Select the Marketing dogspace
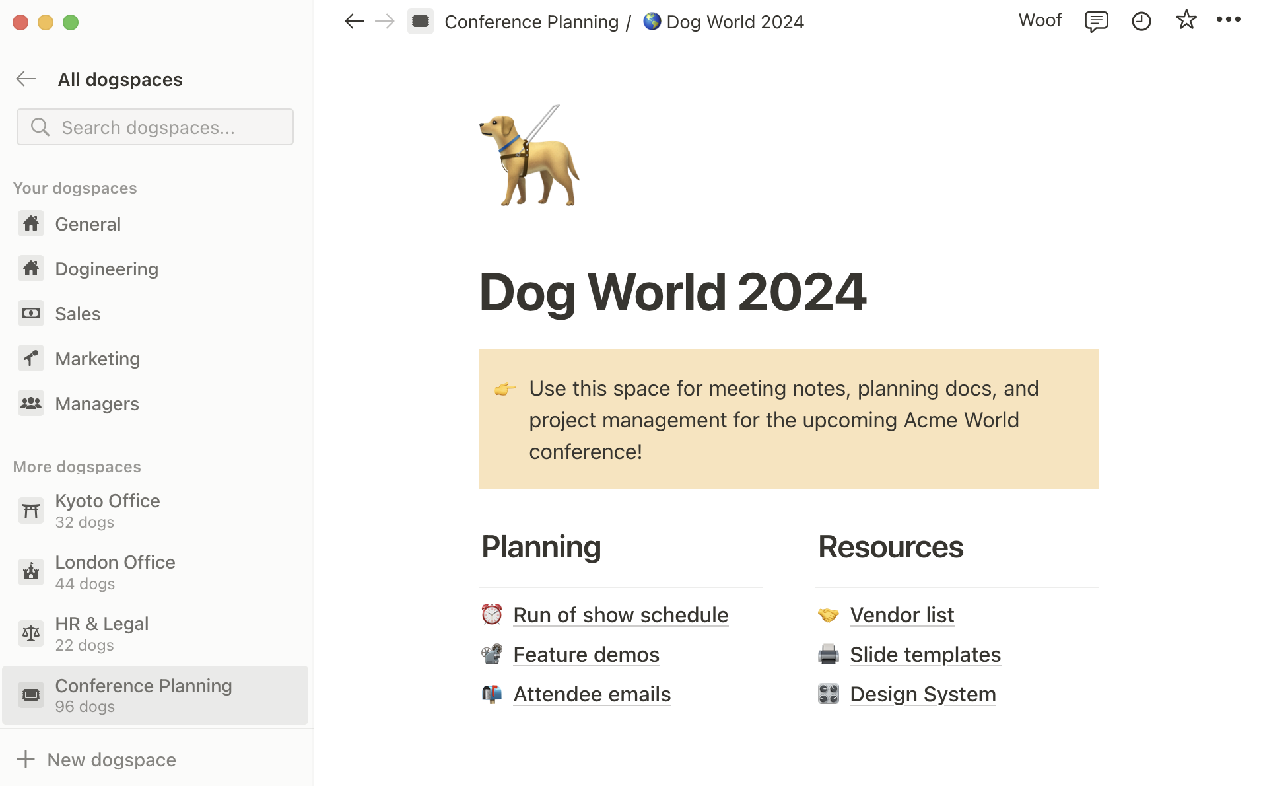 pyautogui.click(x=97, y=358)
